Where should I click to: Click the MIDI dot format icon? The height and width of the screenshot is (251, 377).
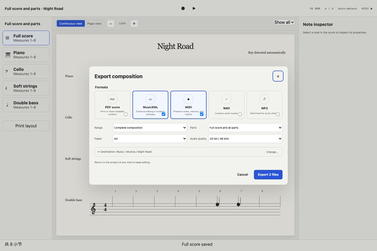[x=188, y=99]
